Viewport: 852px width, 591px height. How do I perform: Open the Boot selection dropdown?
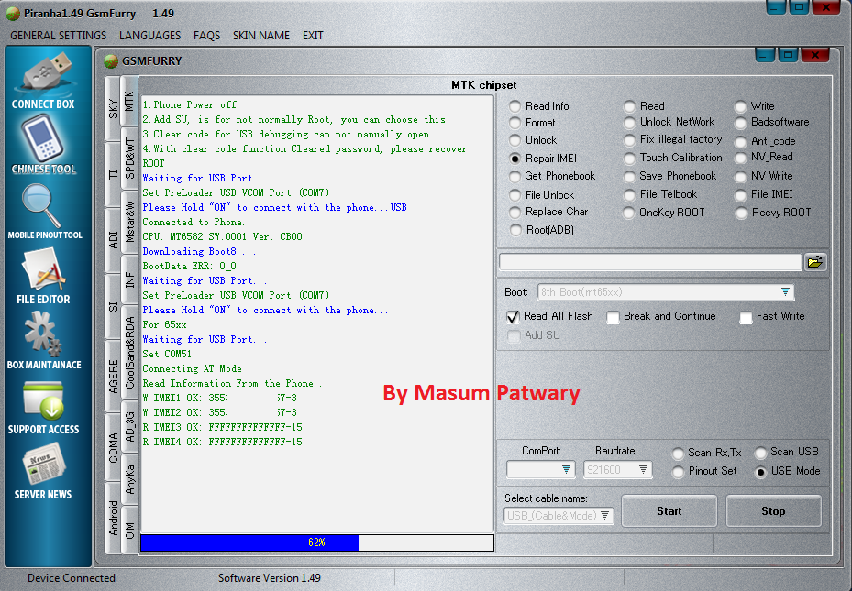[x=785, y=291]
